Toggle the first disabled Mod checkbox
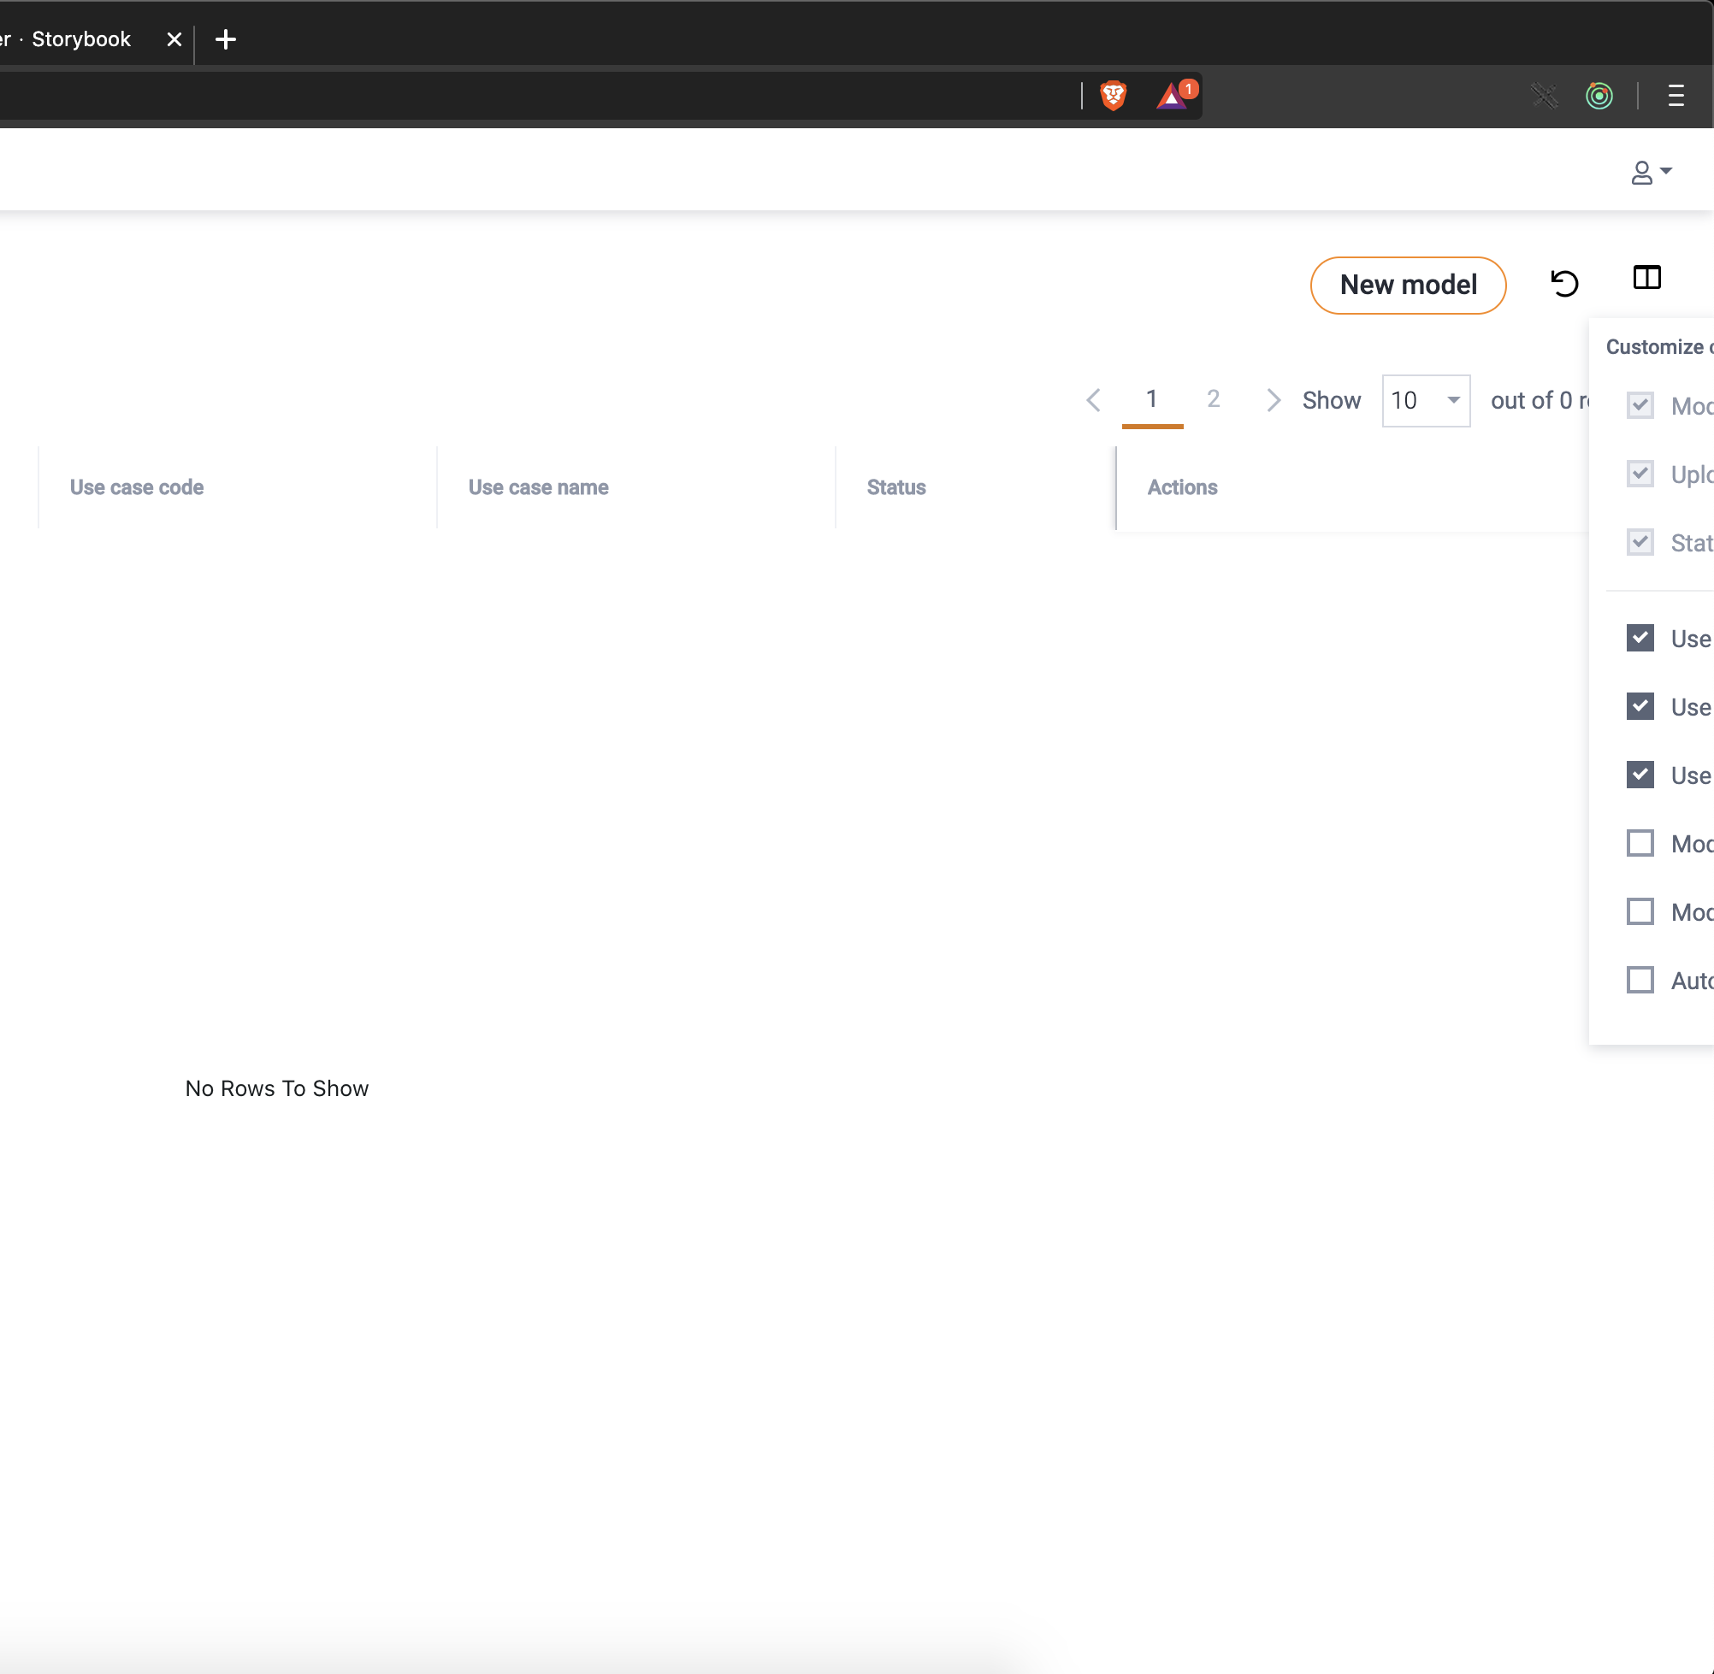This screenshot has height=1674, width=1714. (1640, 405)
